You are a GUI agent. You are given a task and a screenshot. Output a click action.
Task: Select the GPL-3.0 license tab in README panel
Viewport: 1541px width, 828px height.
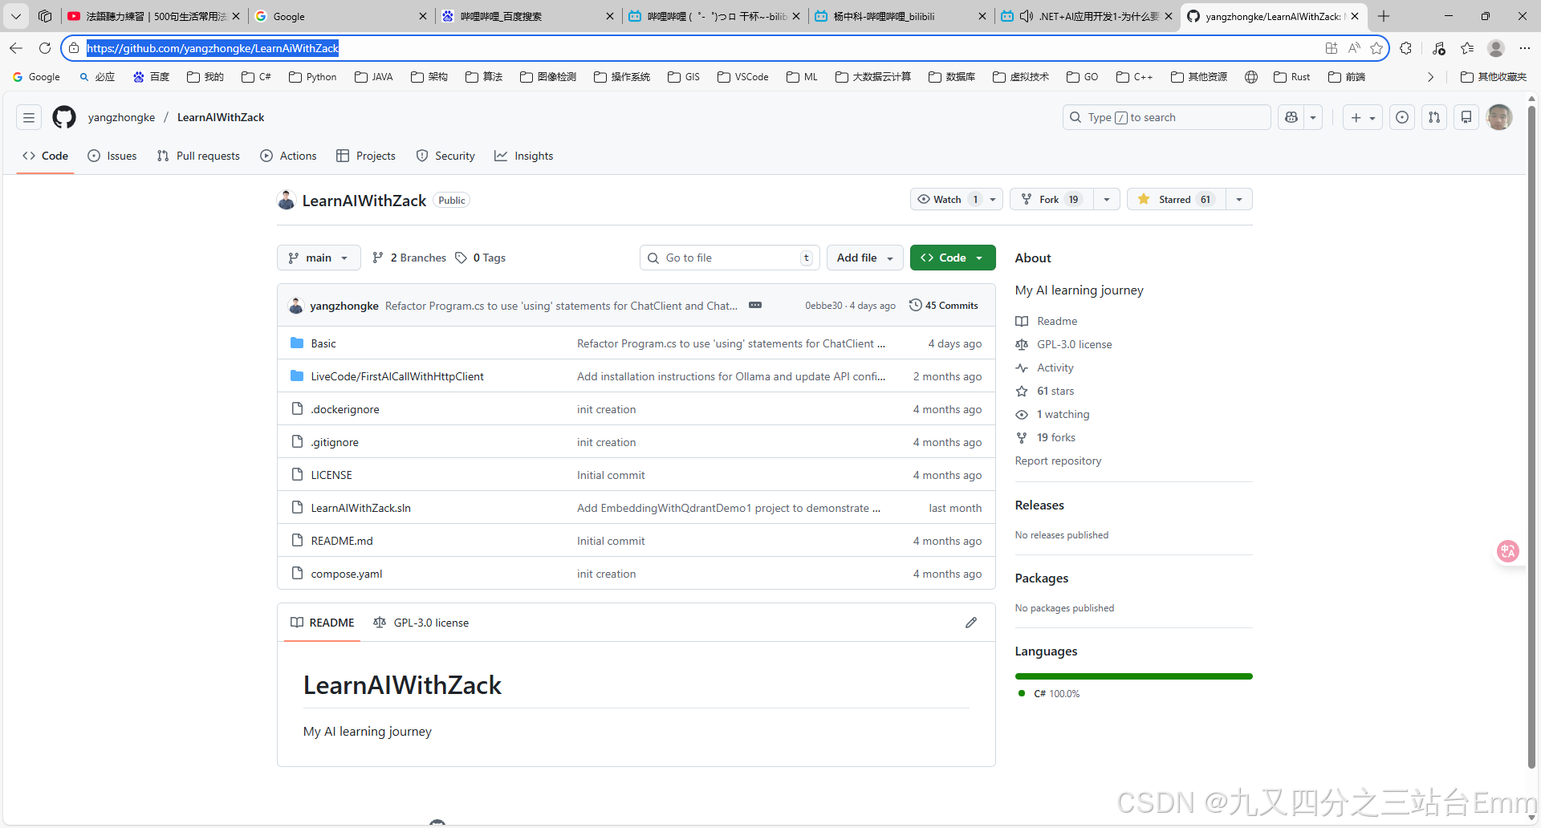tap(421, 623)
